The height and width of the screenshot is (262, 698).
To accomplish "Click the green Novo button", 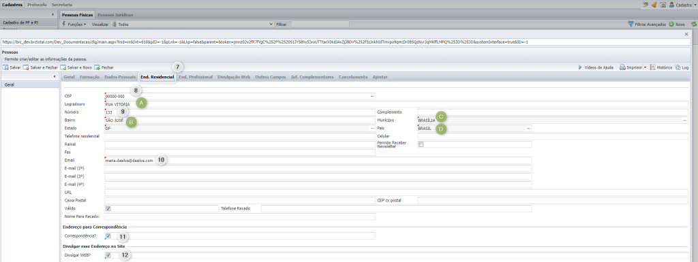I will tap(677, 24).
